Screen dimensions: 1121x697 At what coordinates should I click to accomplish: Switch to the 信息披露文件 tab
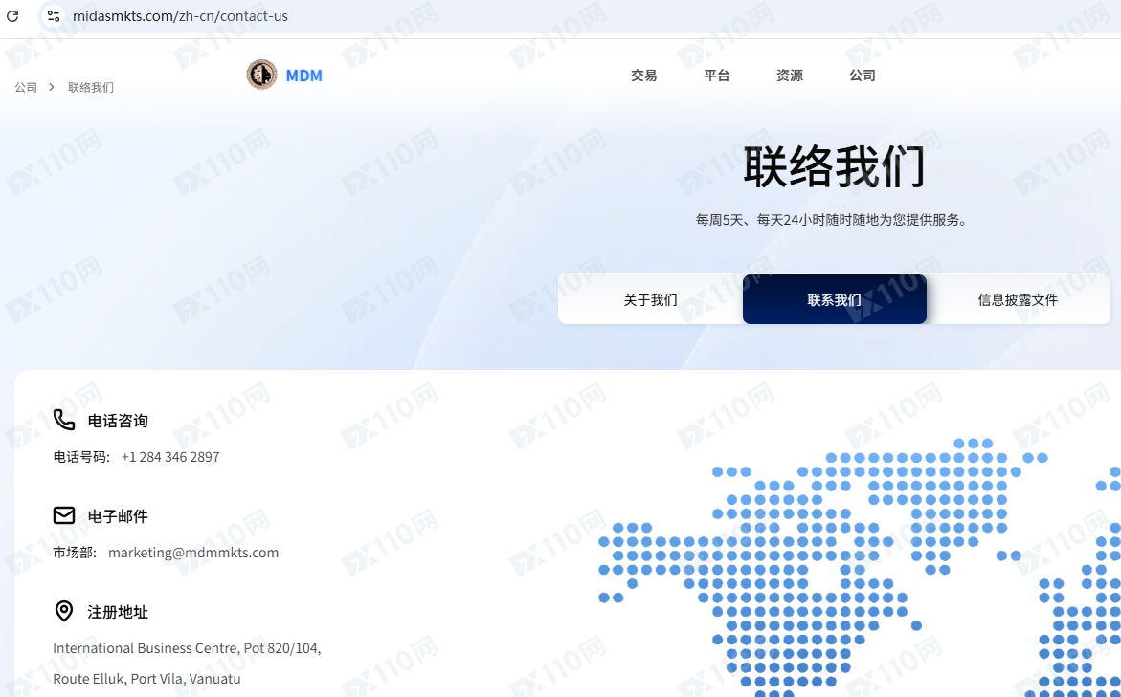[x=1018, y=300]
